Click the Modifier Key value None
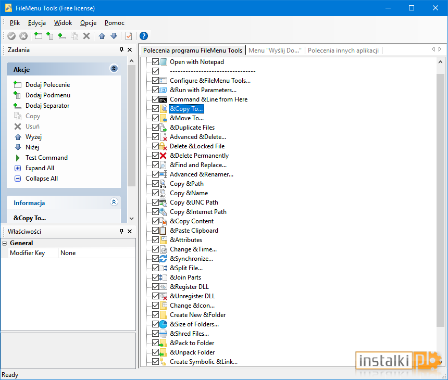Screen dimensions: 448x380 pos(97,253)
